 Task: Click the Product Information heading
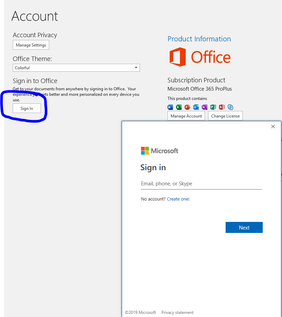pos(199,39)
